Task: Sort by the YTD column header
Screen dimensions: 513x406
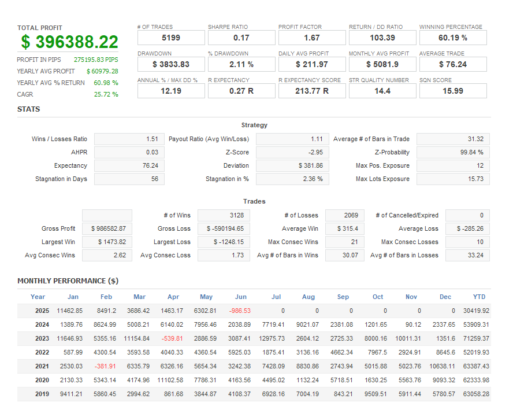Action: [x=479, y=297]
